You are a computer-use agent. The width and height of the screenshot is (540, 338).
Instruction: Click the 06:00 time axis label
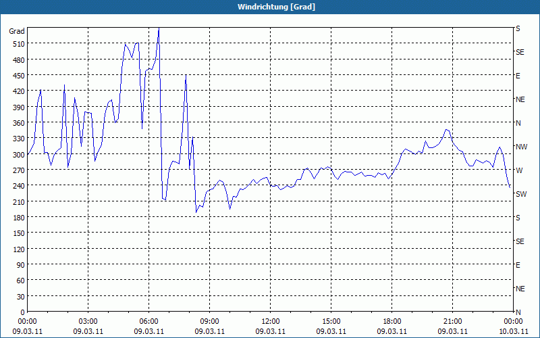[x=148, y=322]
